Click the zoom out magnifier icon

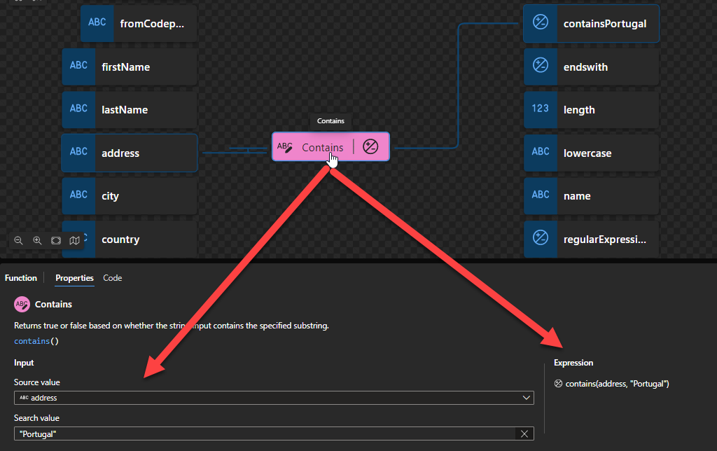tap(19, 240)
